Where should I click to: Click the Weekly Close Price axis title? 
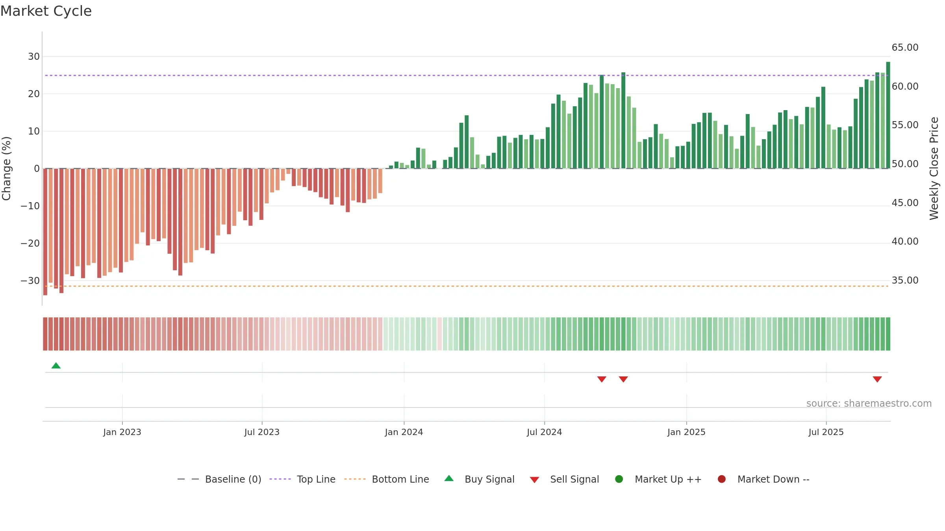click(934, 168)
